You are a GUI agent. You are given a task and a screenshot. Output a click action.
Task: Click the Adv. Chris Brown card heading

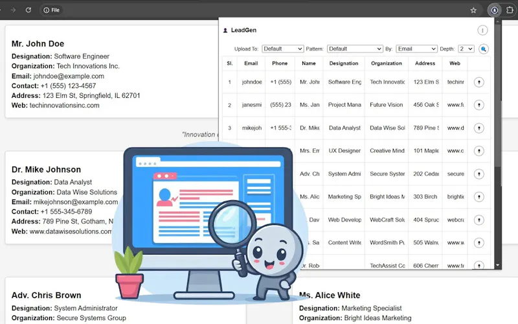(46, 295)
